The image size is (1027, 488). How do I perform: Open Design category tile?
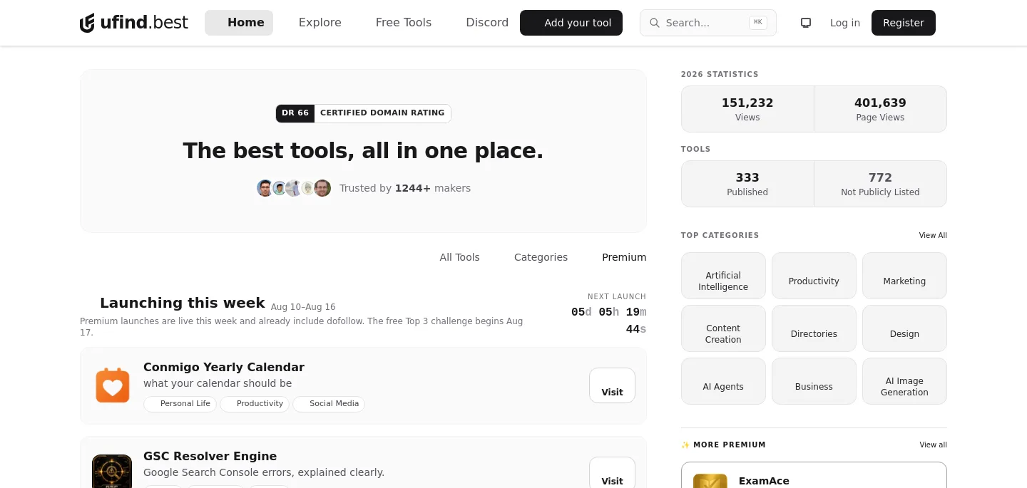click(904, 328)
